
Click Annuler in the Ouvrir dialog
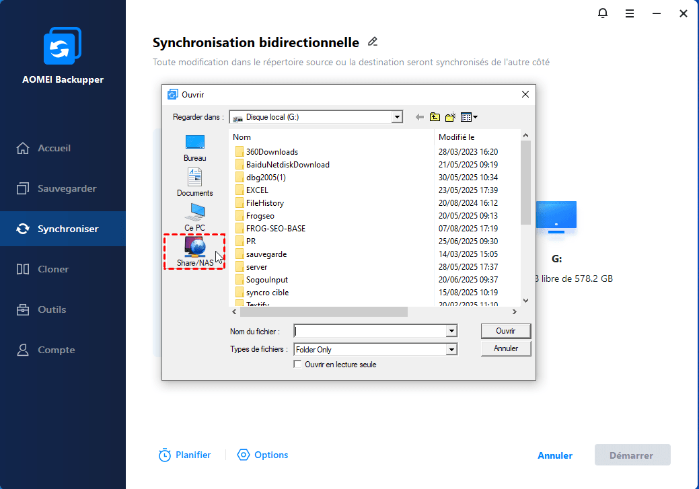click(506, 348)
